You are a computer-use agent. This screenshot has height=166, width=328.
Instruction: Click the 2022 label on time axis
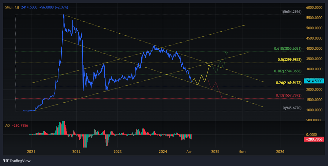pyautogui.click(x=76, y=152)
